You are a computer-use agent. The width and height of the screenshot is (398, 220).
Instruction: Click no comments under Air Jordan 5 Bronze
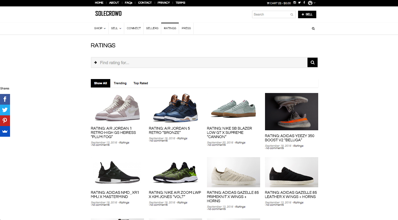point(159,141)
